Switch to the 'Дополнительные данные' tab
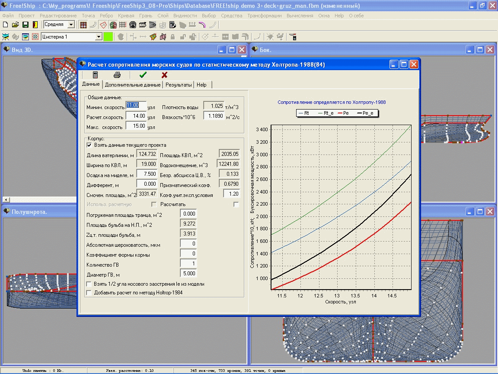The width and height of the screenshot is (498, 374). (x=133, y=84)
